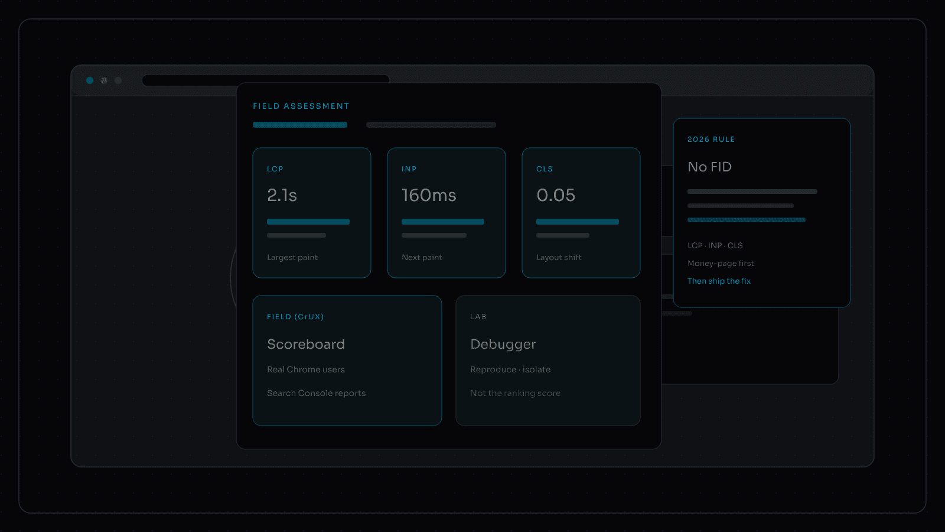Click the browser address bar
This screenshot has width=945, height=532.
click(265, 79)
